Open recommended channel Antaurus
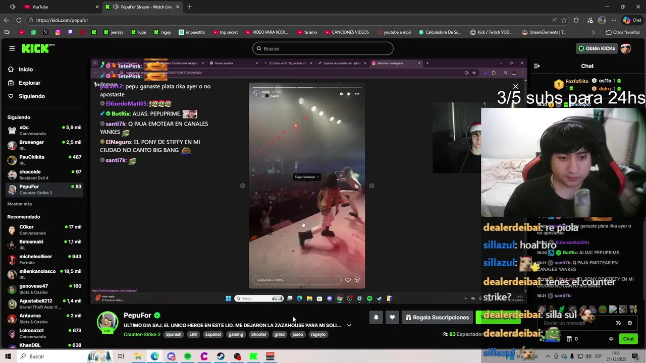The image size is (646, 363). (x=44, y=319)
